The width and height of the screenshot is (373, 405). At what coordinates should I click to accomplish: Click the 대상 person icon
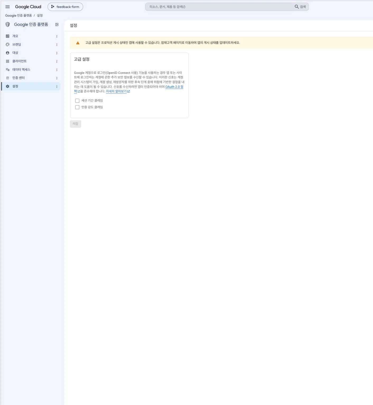pos(8,53)
